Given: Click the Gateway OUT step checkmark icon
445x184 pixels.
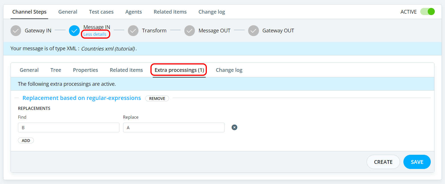Looking at the screenshot, I should click(254, 31).
